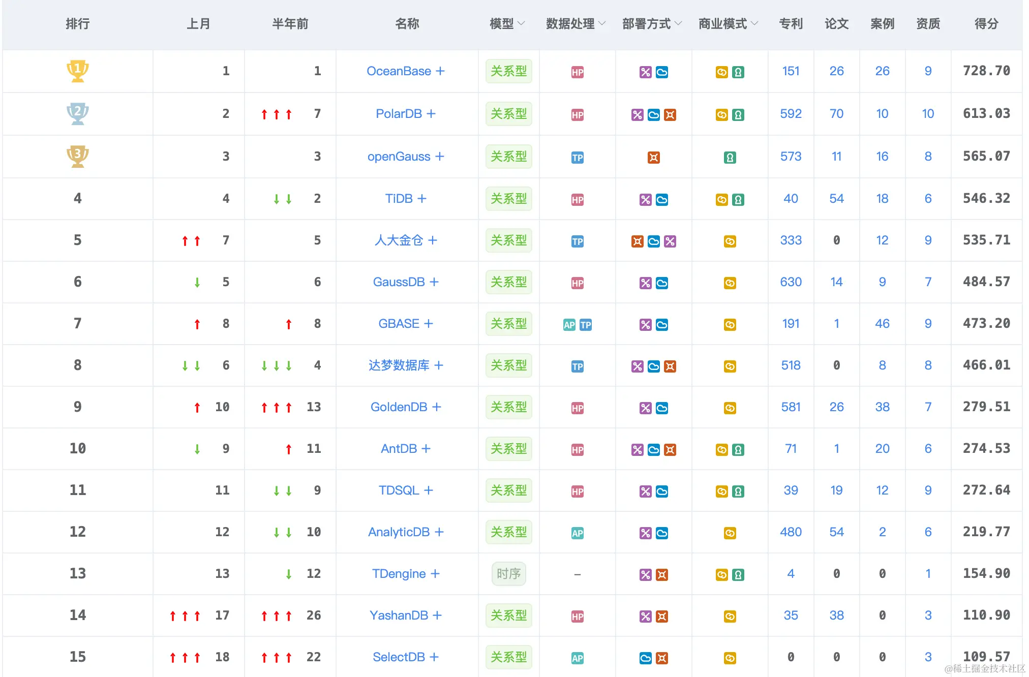Click the yellow business-model icon for GaussDB
The width and height of the screenshot is (1029, 677).
pyautogui.click(x=730, y=283)
